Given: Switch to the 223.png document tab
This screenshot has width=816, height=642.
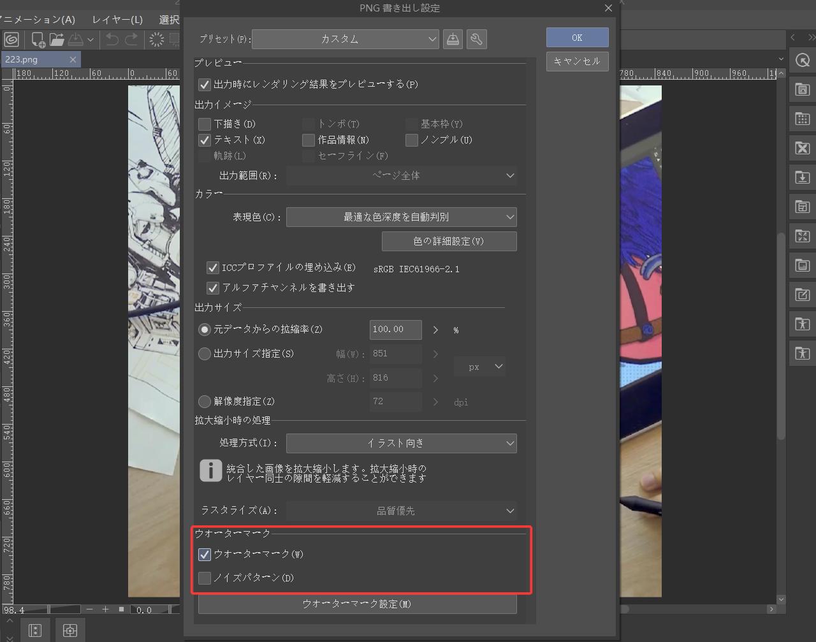Looking at the screenshot, I should pos(32,59).
